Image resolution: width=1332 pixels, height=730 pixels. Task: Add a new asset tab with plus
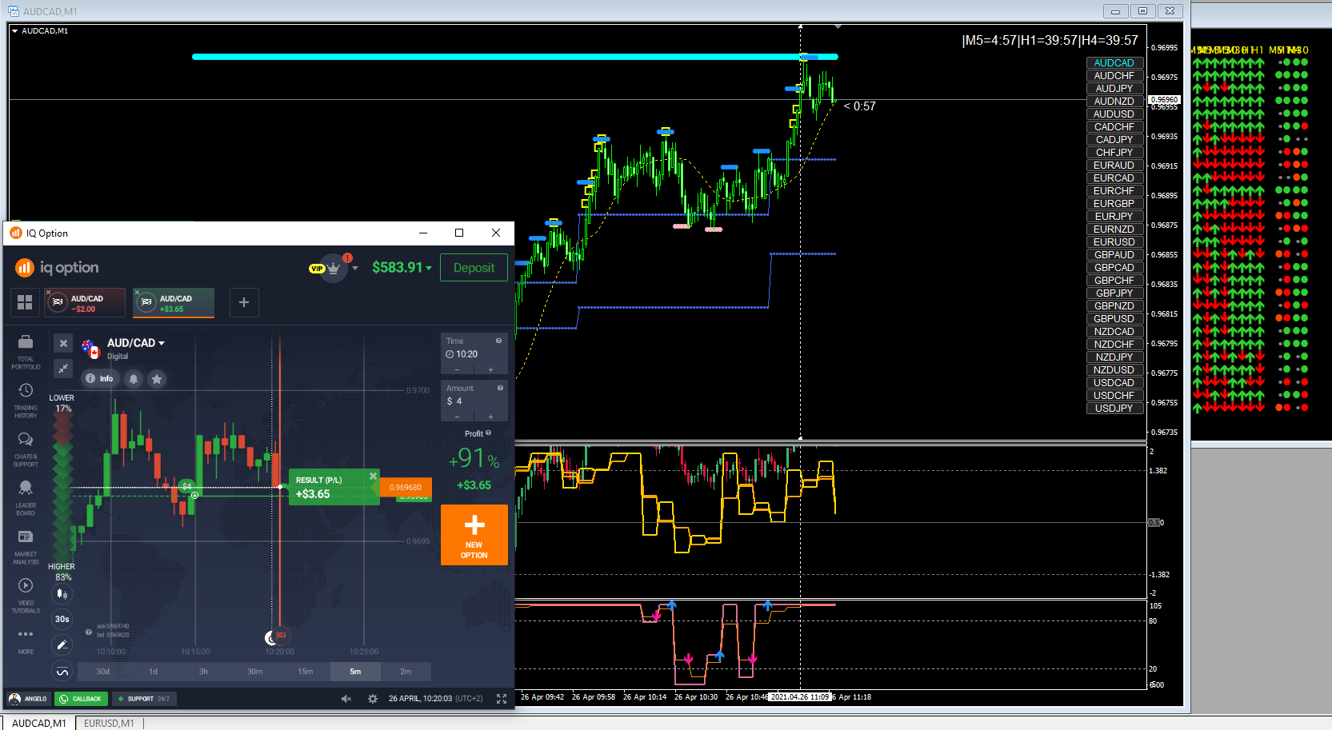click(x=244, y=302)
